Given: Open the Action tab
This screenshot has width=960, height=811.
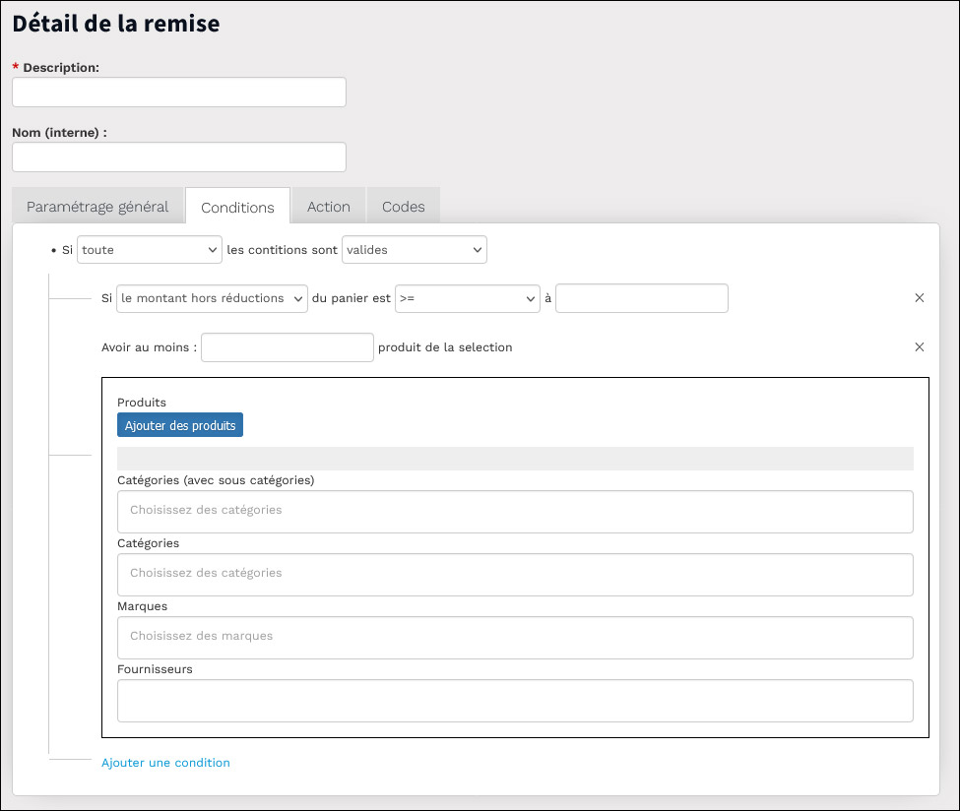Looking at the screenshot, I should 329,207.
